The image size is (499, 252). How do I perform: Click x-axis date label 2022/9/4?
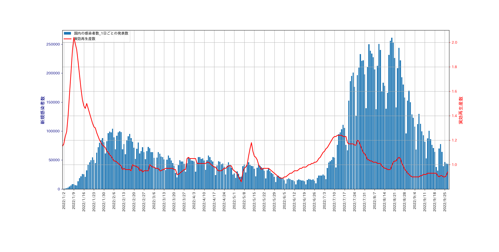(x=415, y=201)
